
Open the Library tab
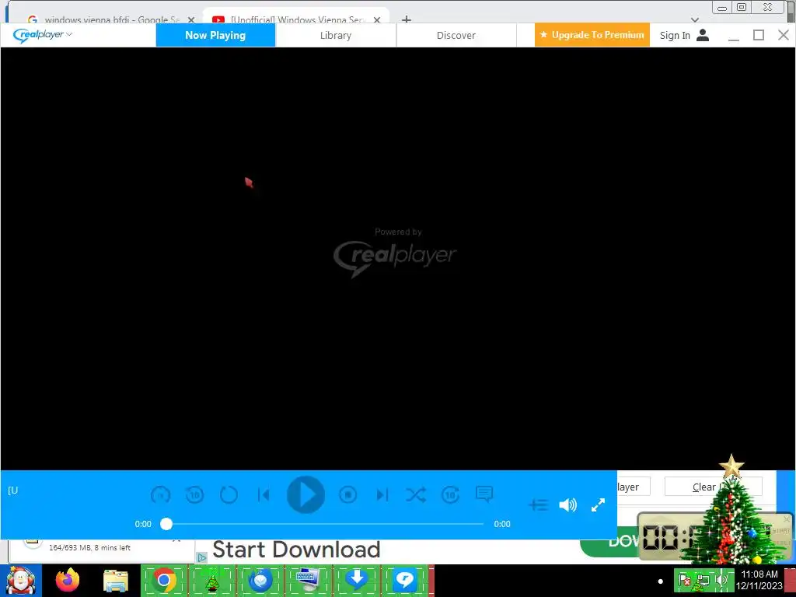click(336, 35)
